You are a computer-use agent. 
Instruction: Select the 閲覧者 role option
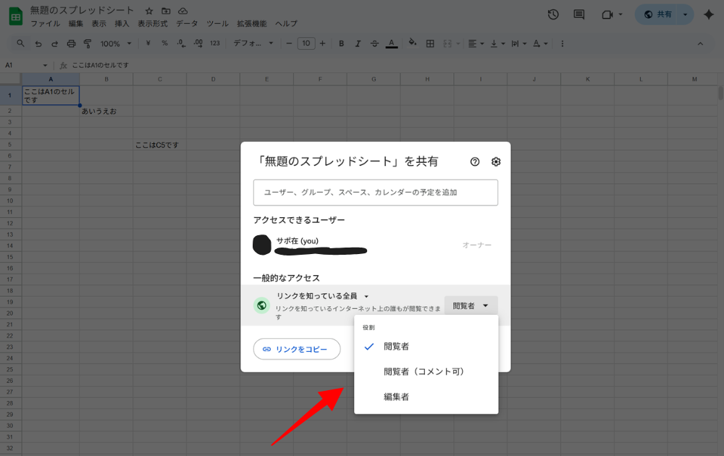(397, 347)
